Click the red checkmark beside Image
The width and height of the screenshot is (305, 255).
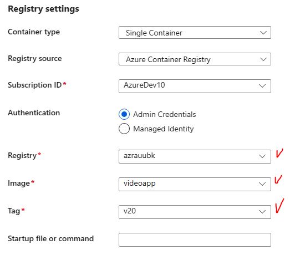[x=278, y=180]
